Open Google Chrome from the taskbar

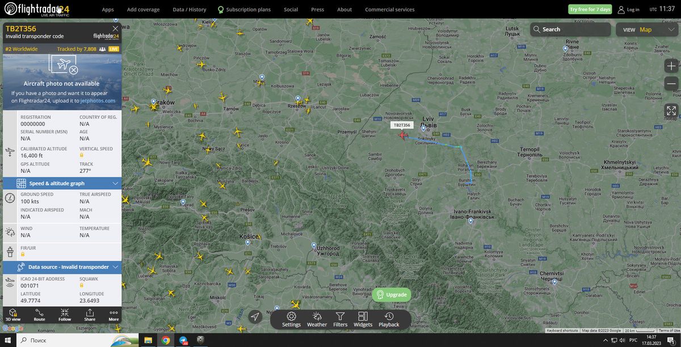[166, 340]
